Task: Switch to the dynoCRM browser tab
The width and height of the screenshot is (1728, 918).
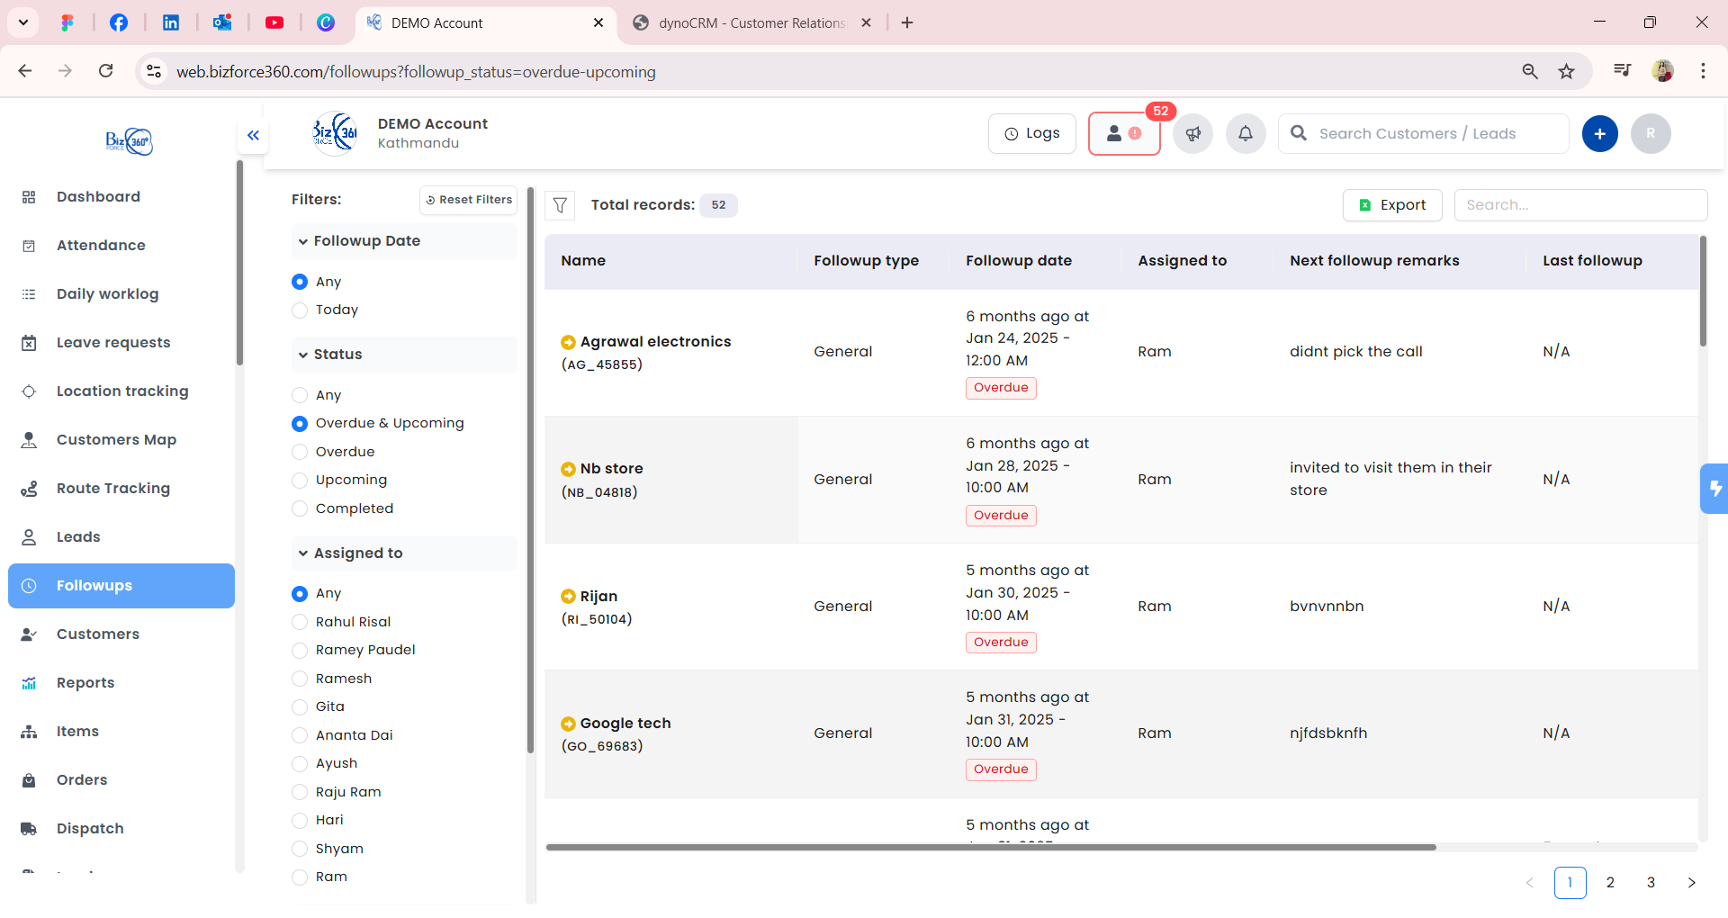Action: [751, 22]
